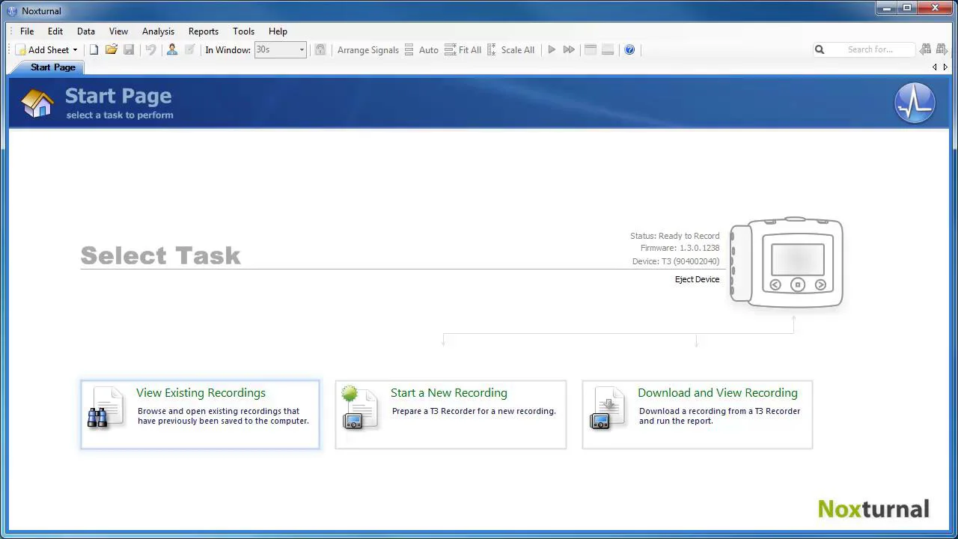Click the blue help question mark icon

[629, 50]
